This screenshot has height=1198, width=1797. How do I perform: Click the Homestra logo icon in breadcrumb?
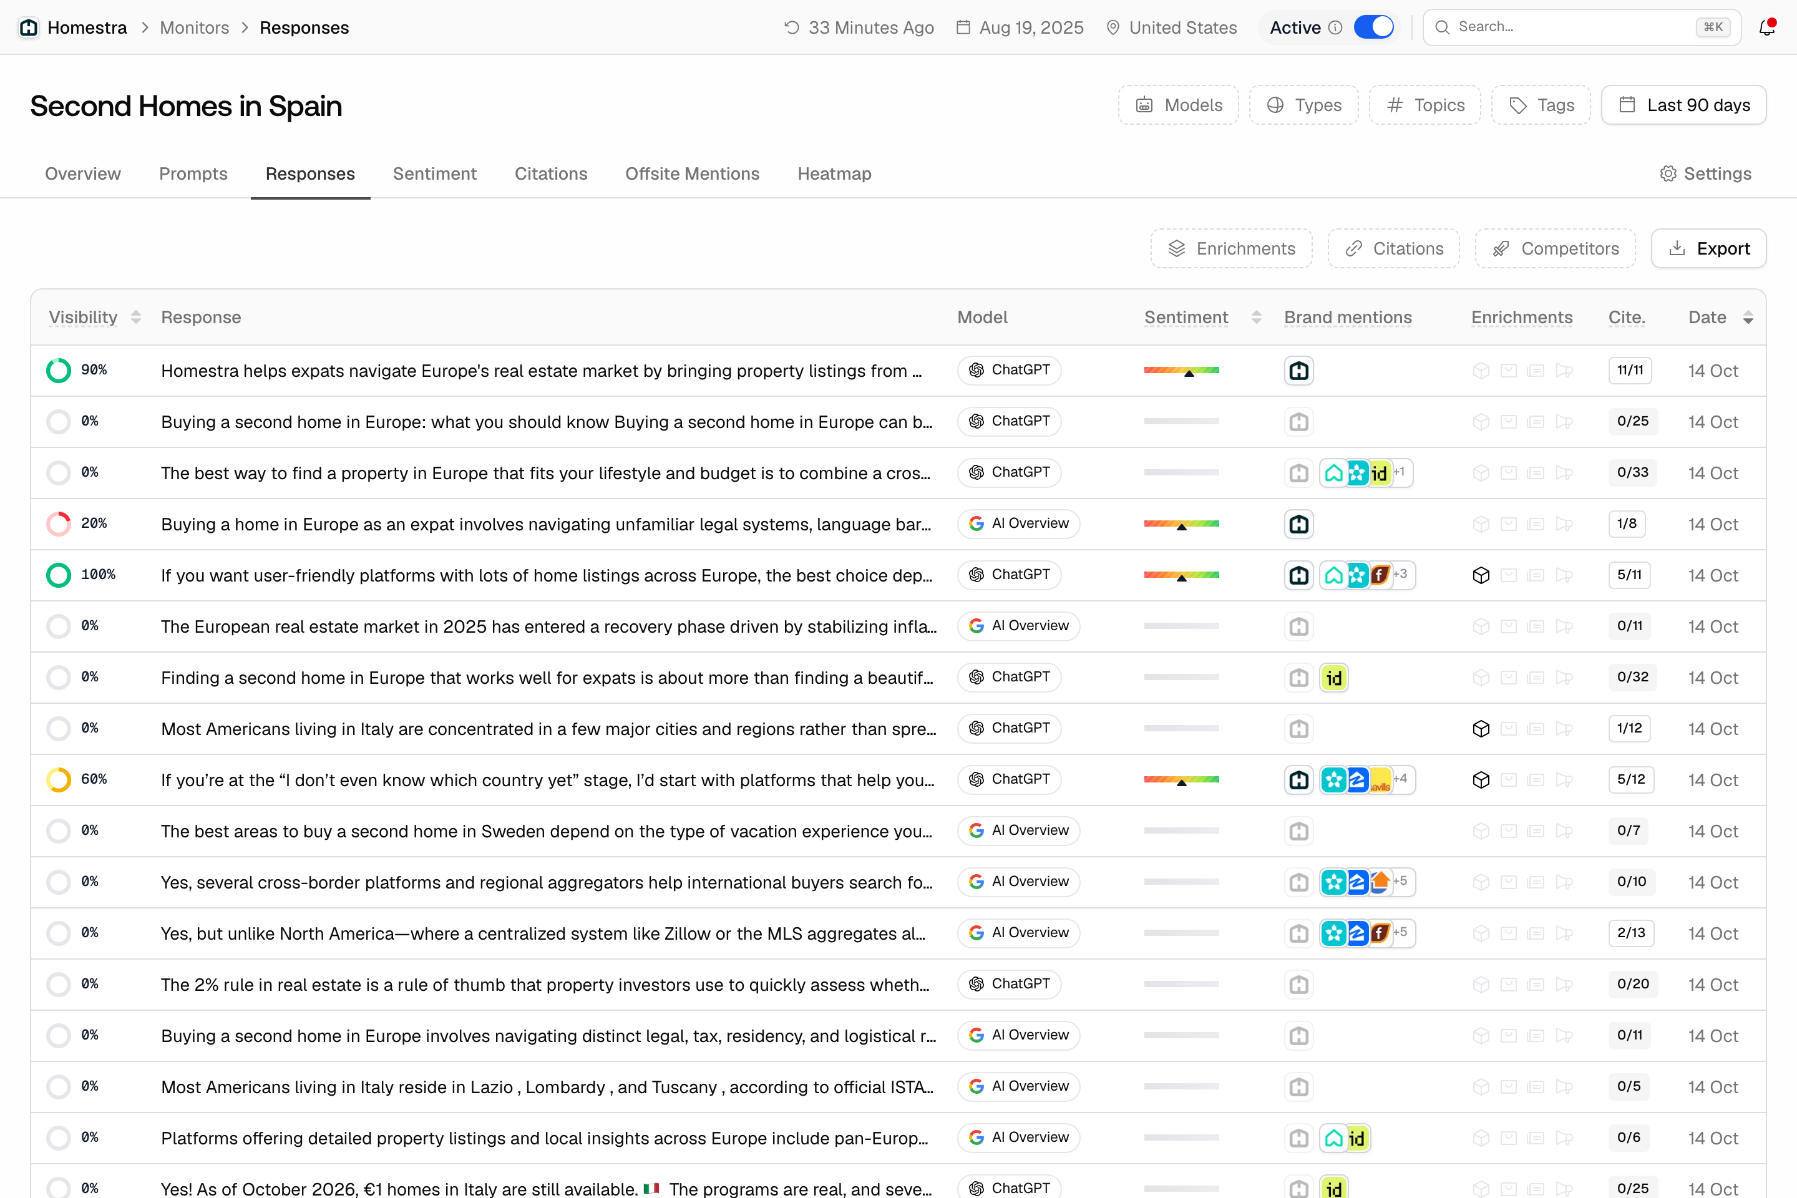pyautogui.click(x=29, y=27)
